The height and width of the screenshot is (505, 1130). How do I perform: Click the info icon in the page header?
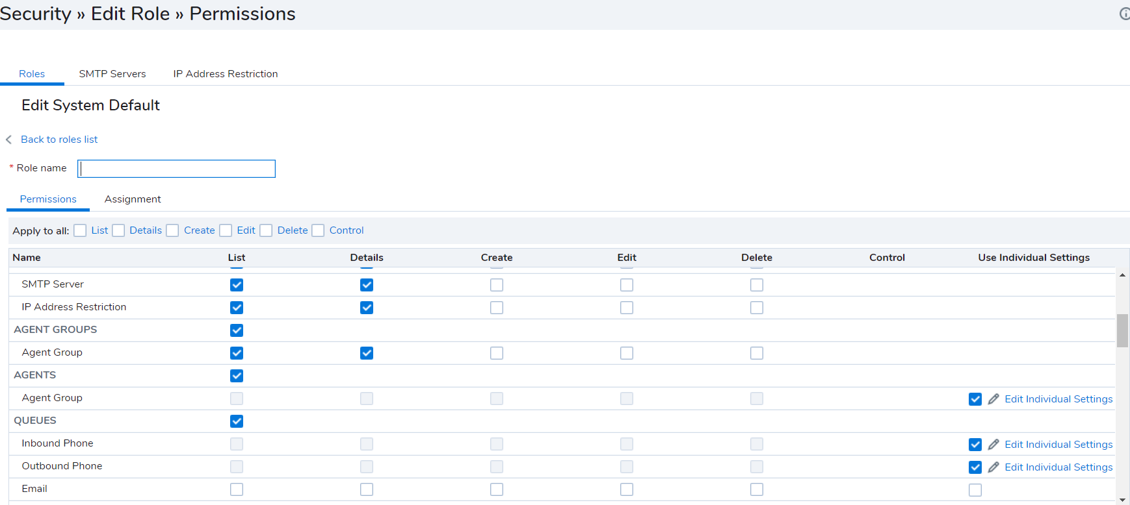pos(1124,14)
